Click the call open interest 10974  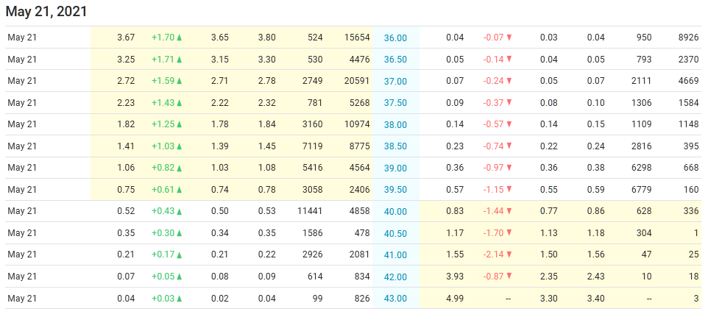pyautogui.click(x=356, y=124)
